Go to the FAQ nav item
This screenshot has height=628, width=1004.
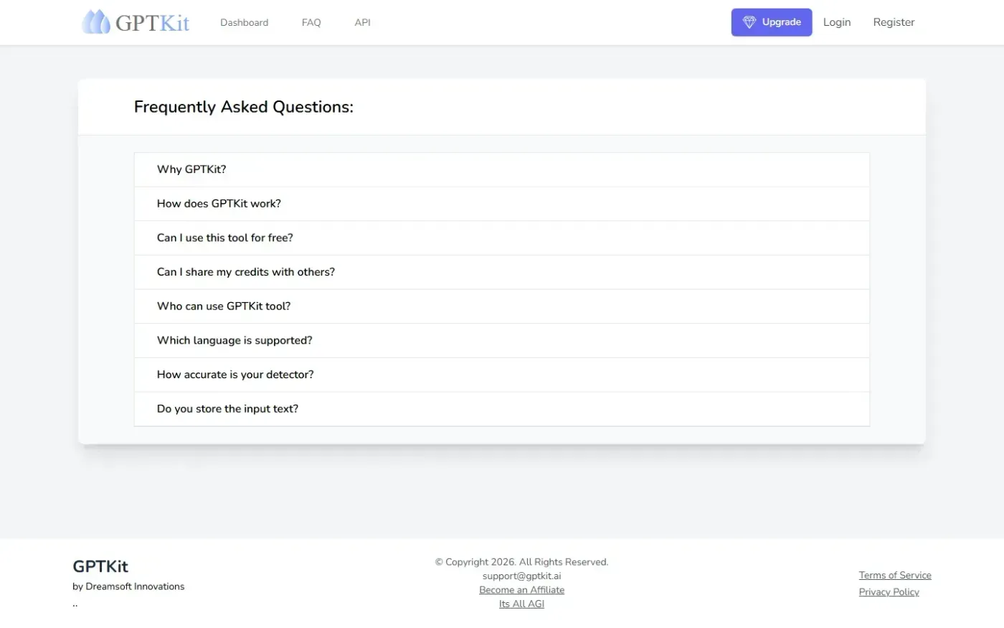311,22
